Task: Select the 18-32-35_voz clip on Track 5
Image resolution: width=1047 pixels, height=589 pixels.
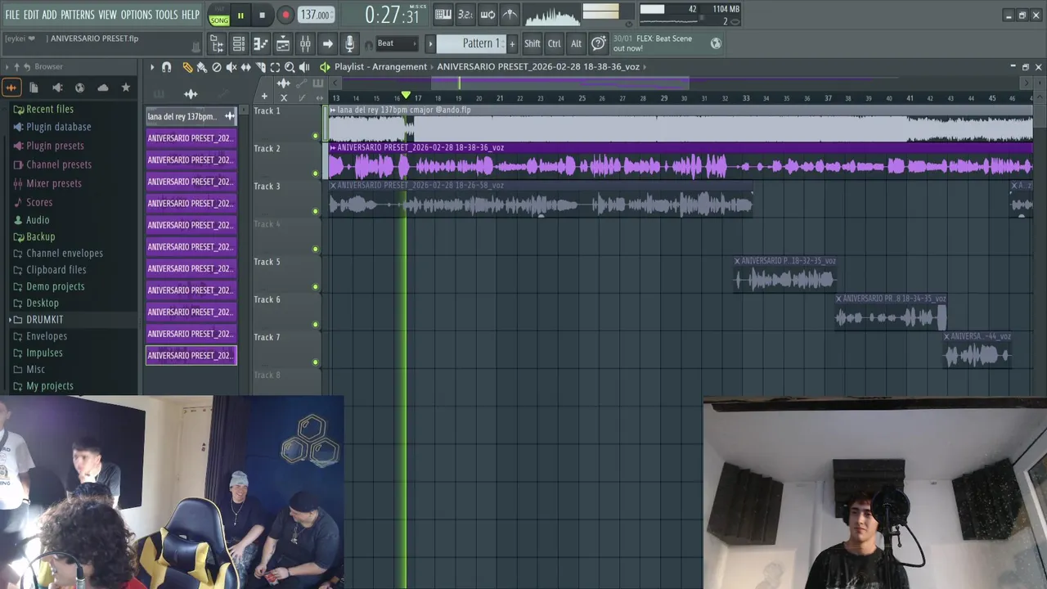Action: [x=784, y=274]
